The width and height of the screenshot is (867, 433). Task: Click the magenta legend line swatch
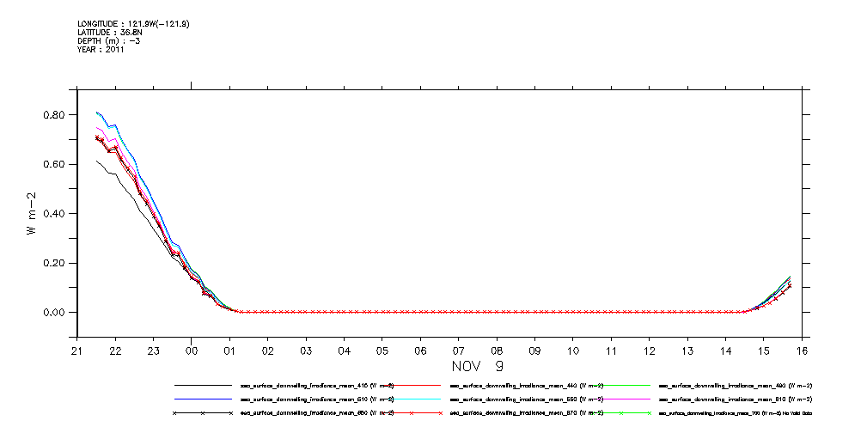pyautogui.click(x=620, y=399)
